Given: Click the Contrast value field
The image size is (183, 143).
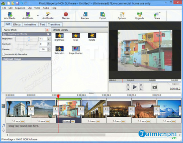Looking at the screenshot, I should [43, 44].
